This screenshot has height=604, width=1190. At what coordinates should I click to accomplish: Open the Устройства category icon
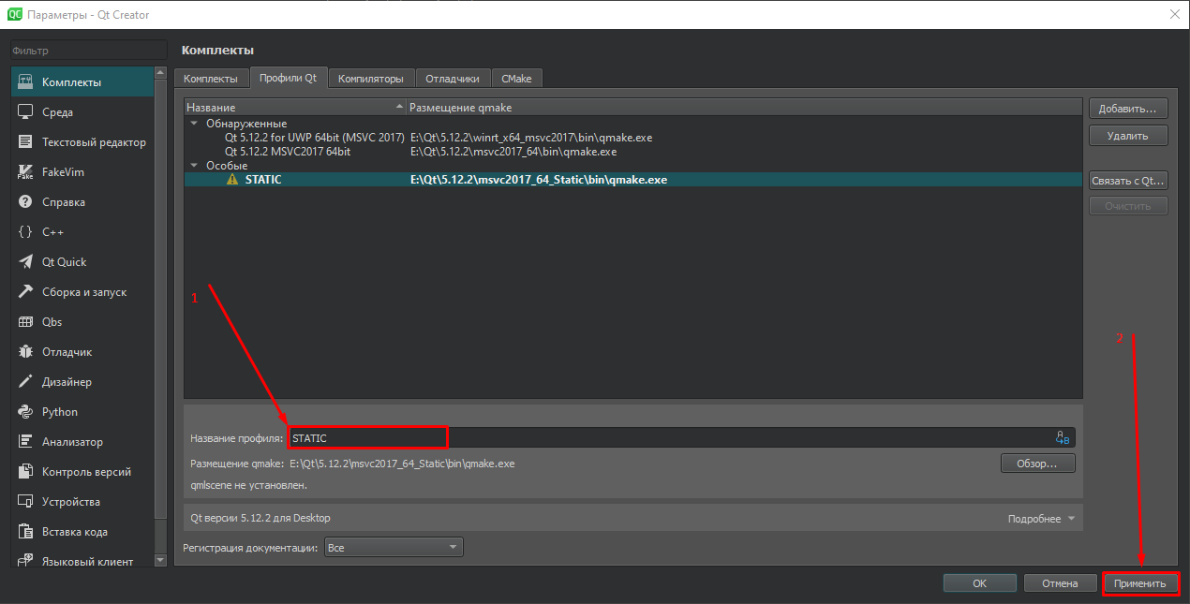(26, 502)
